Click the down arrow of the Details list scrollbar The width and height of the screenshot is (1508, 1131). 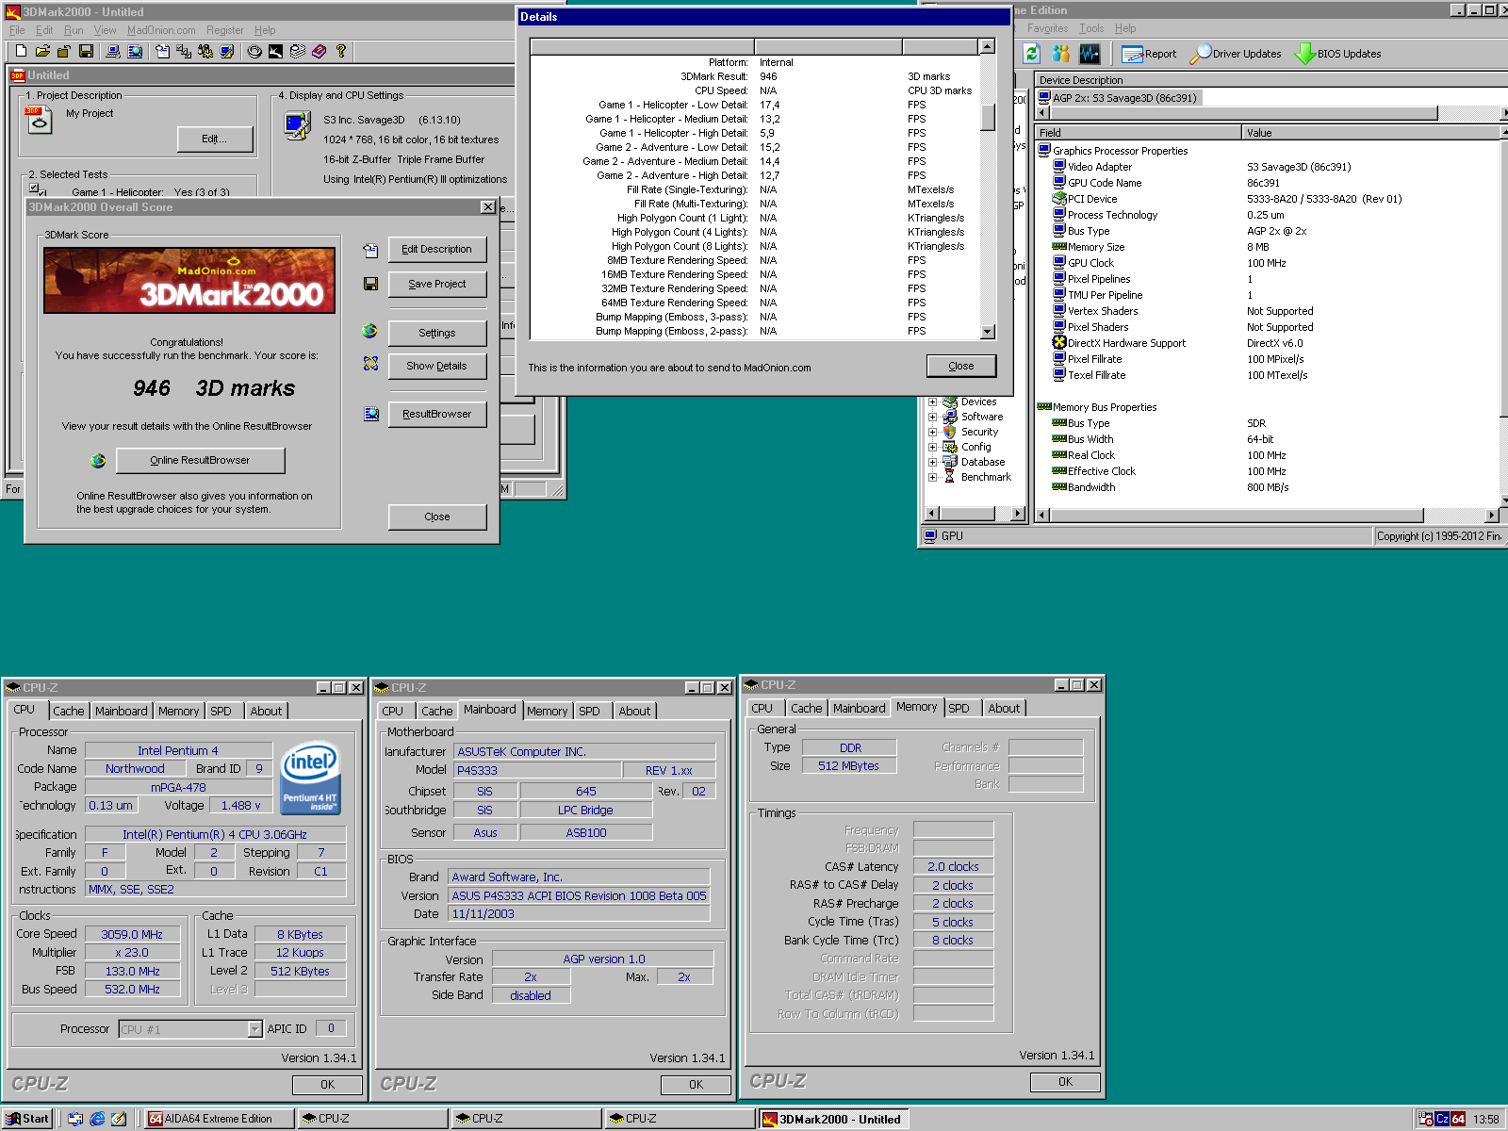(x=988, y=332)
